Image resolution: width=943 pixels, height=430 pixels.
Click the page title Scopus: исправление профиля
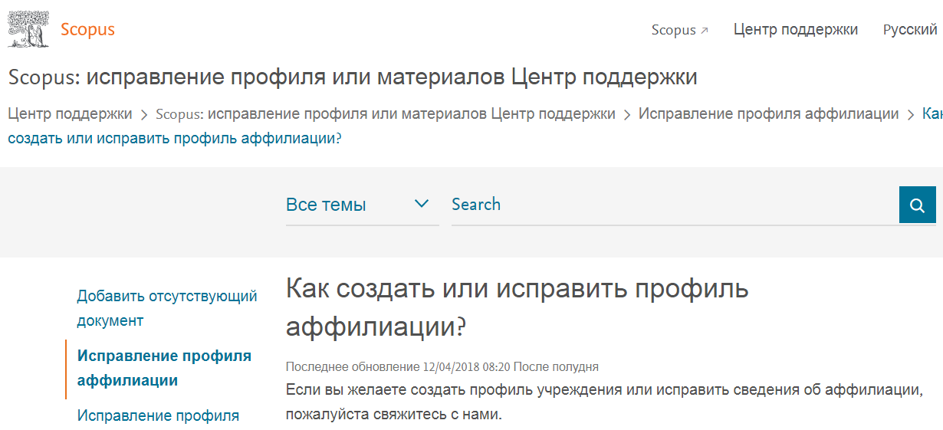click(353, 77)
